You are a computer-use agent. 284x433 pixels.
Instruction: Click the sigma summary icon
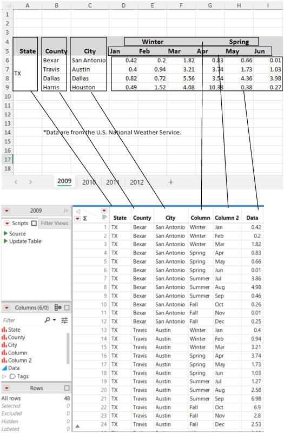tap(85, 219)
